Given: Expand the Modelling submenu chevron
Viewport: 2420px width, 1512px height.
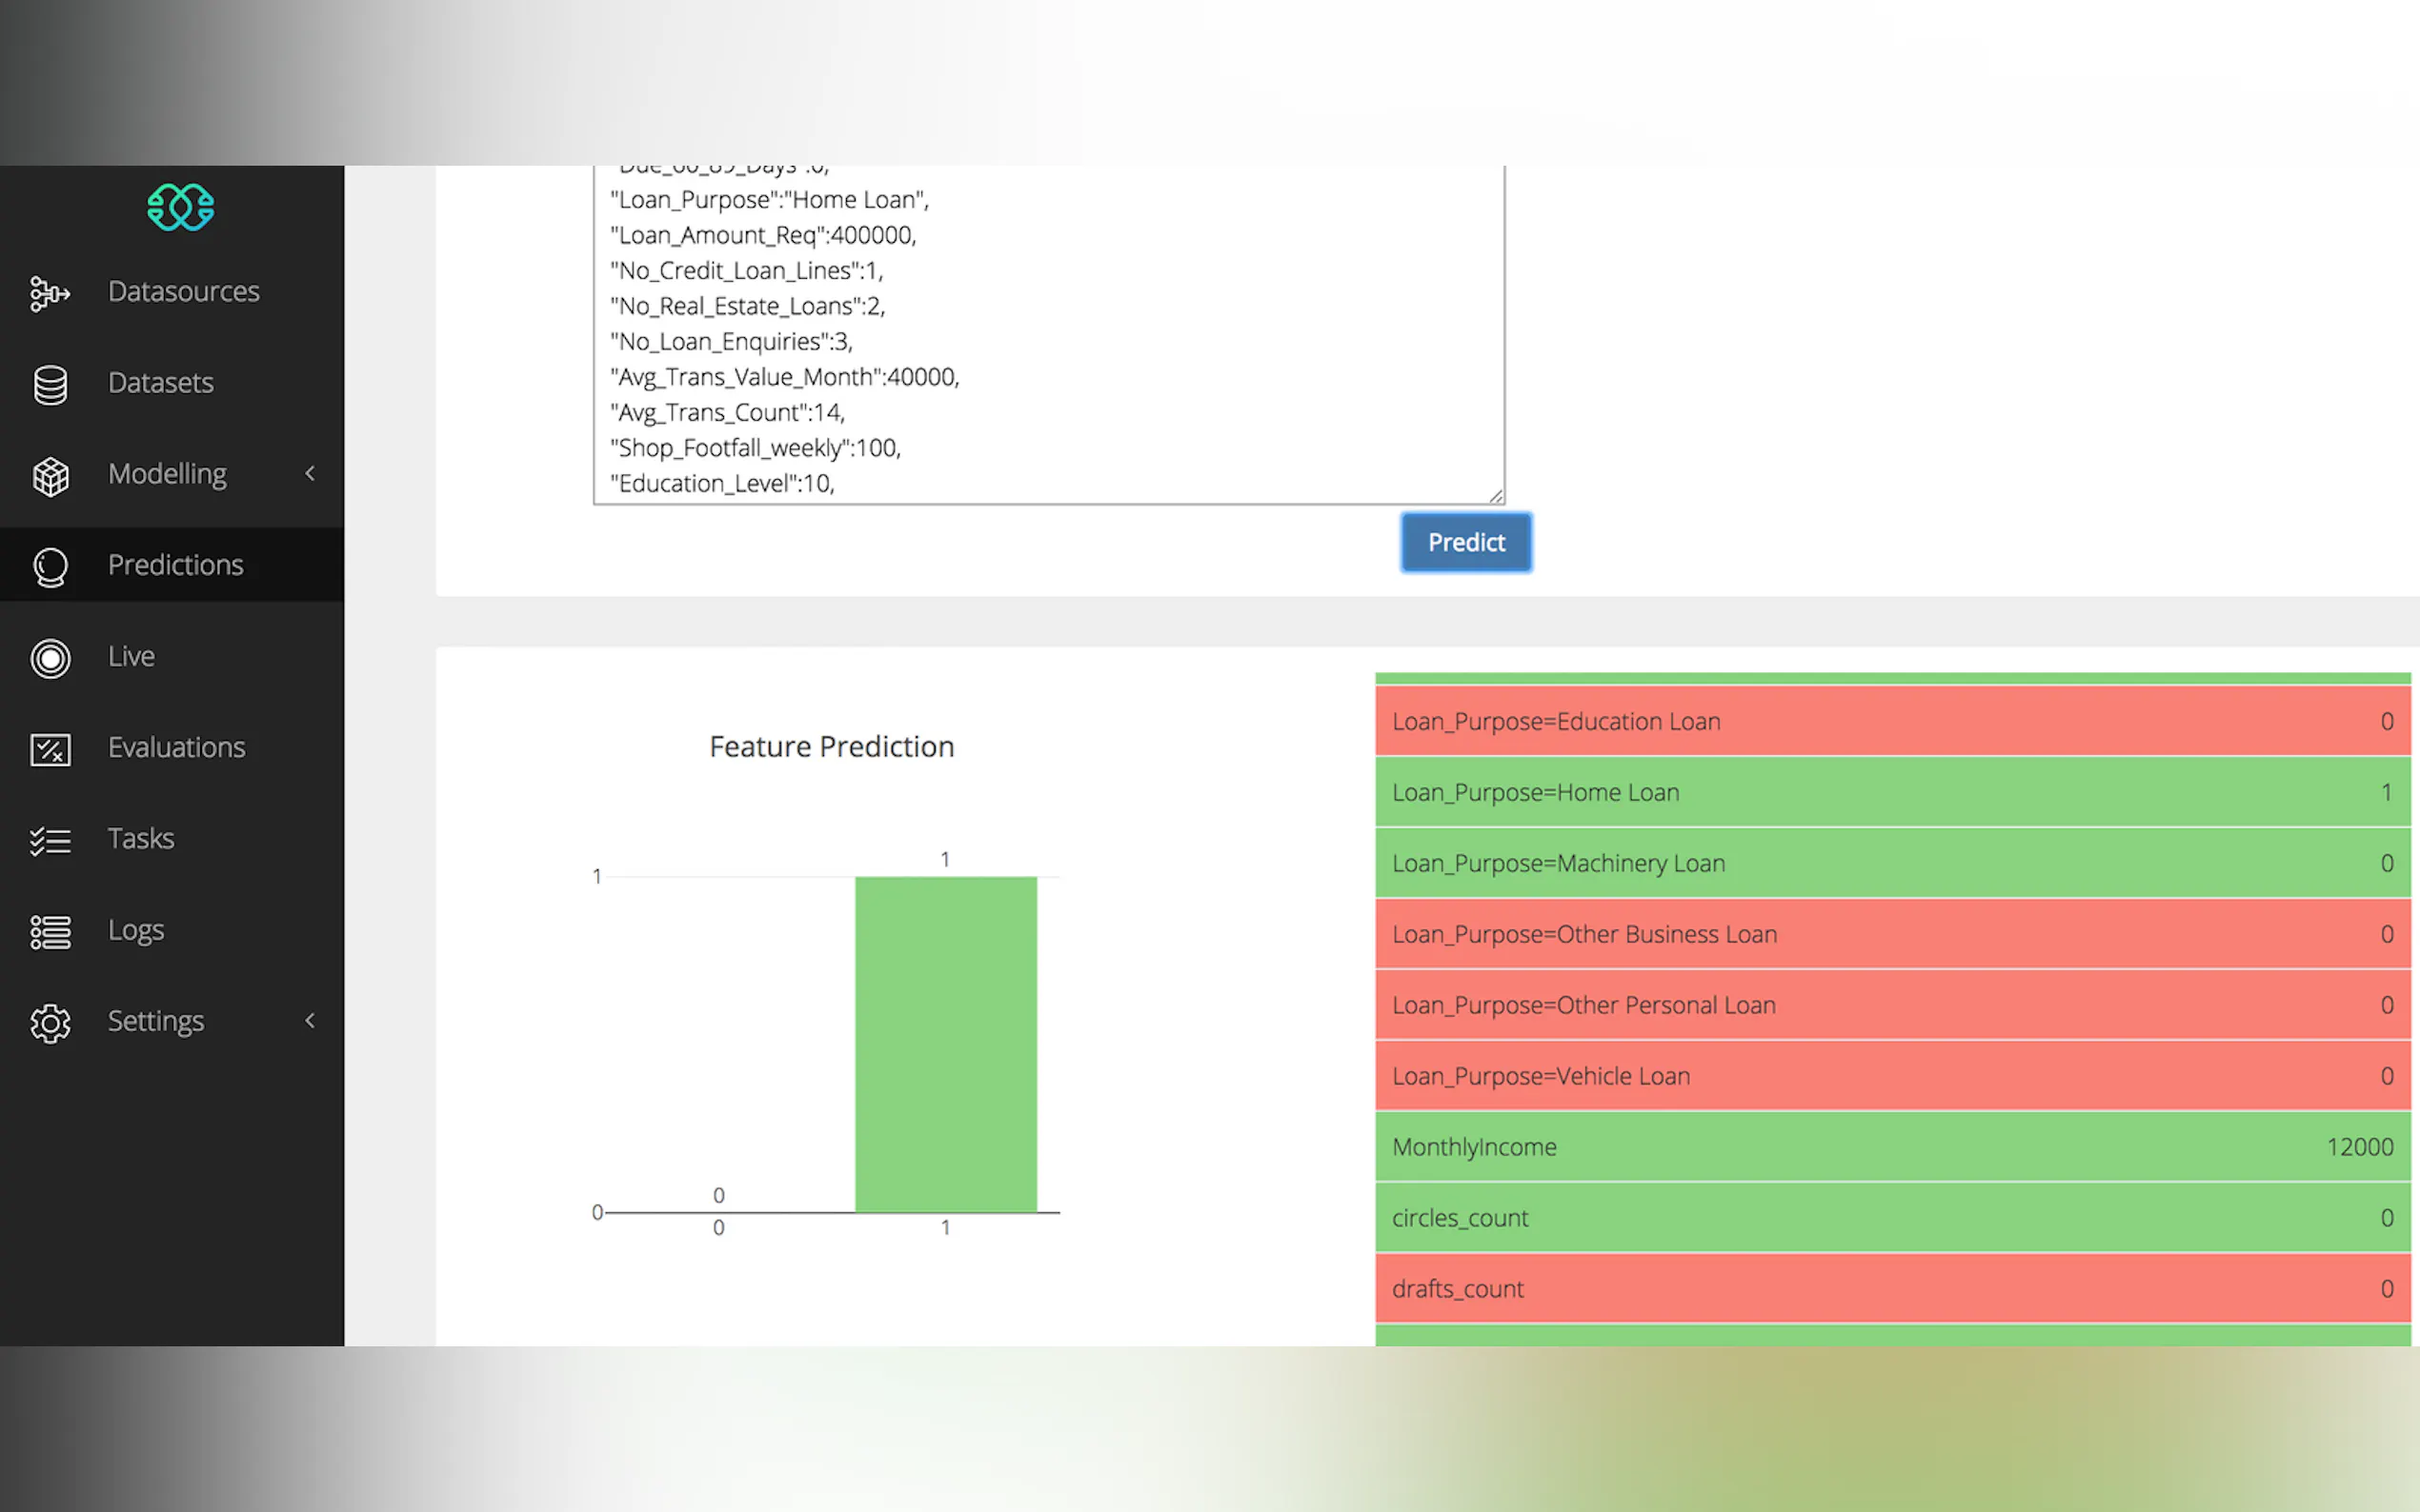Looking at the screenshot, I should click(311, 474).
